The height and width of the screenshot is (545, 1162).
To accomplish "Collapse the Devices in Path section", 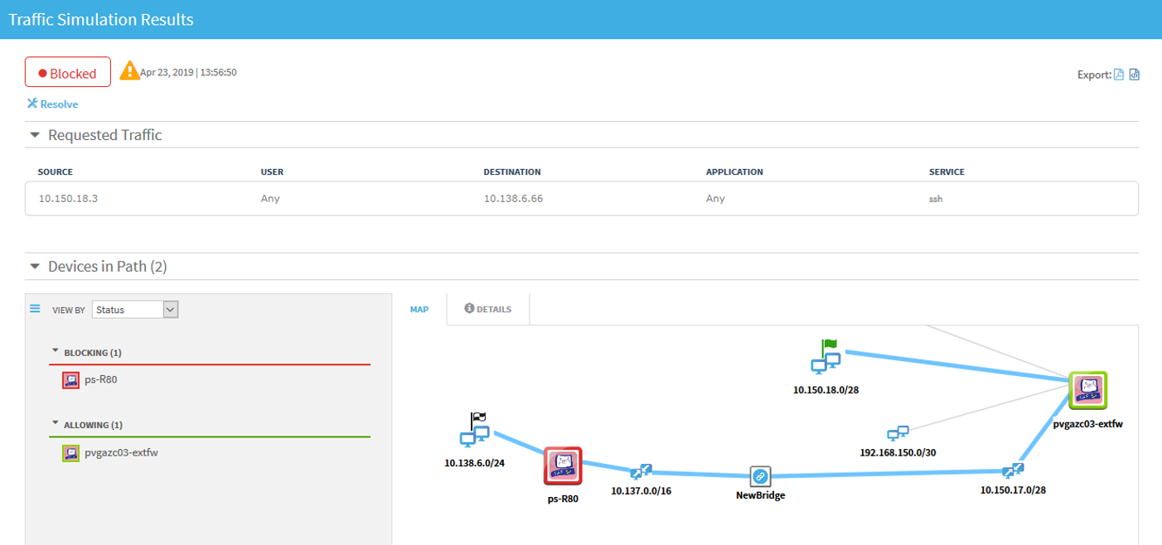I will click(x=35, y=267).
